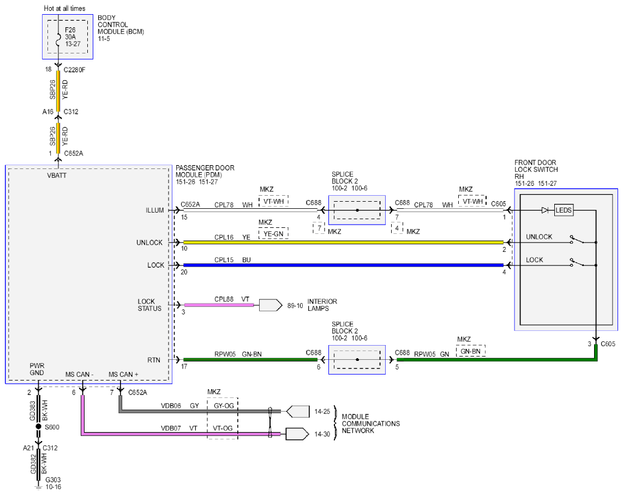Select the lower Splice Block 2 box
The image size is (623, 495).
(357, 360)
